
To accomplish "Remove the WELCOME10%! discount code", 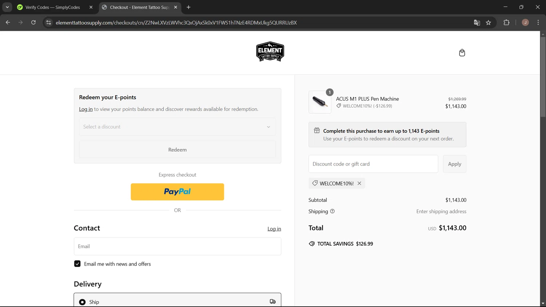I will click(359, 183).
